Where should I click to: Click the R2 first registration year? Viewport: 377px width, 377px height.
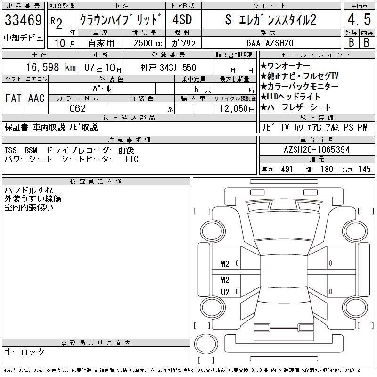point(57,23)
